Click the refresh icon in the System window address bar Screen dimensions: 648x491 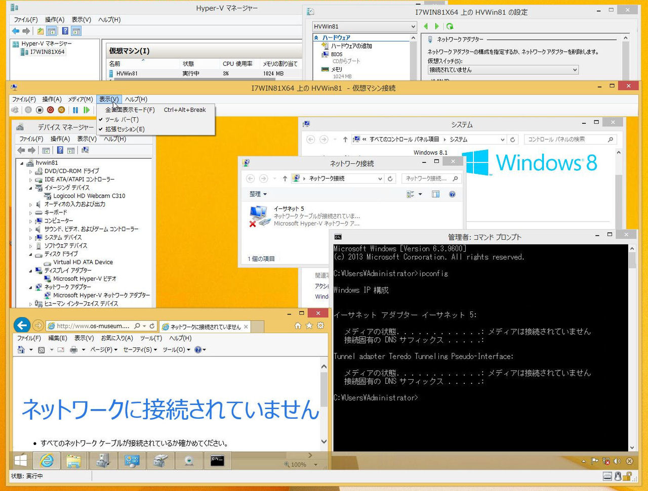coord(512,140)
